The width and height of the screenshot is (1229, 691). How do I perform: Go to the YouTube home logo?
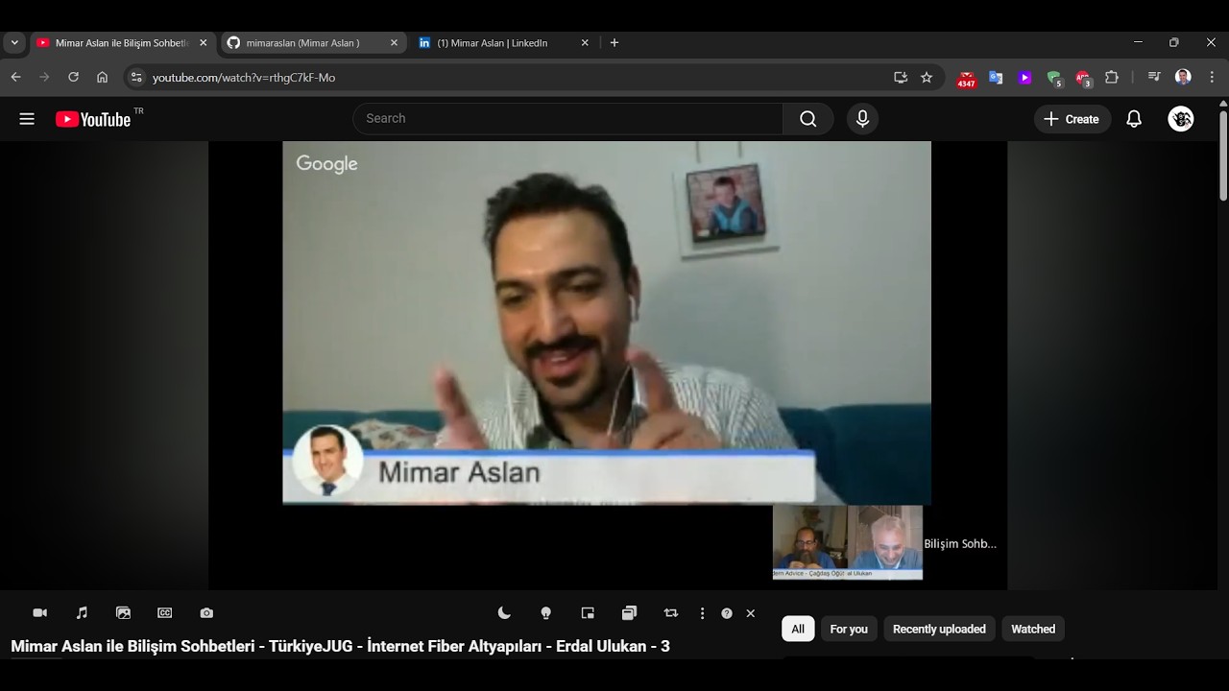tap(93, 119)
